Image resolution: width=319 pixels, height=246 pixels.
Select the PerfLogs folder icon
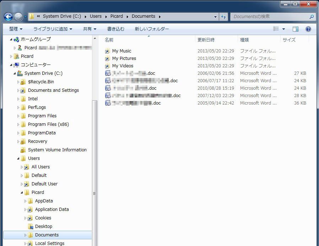point(23,107)
